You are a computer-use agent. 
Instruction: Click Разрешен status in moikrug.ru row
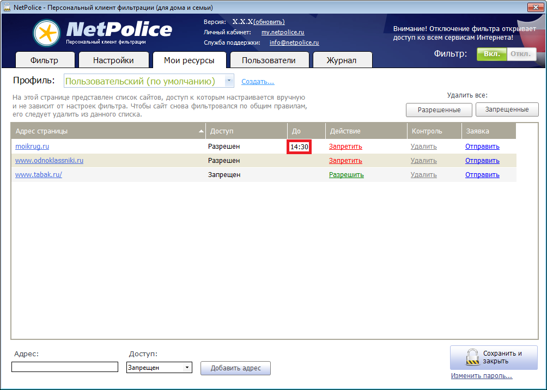[224, 147]
